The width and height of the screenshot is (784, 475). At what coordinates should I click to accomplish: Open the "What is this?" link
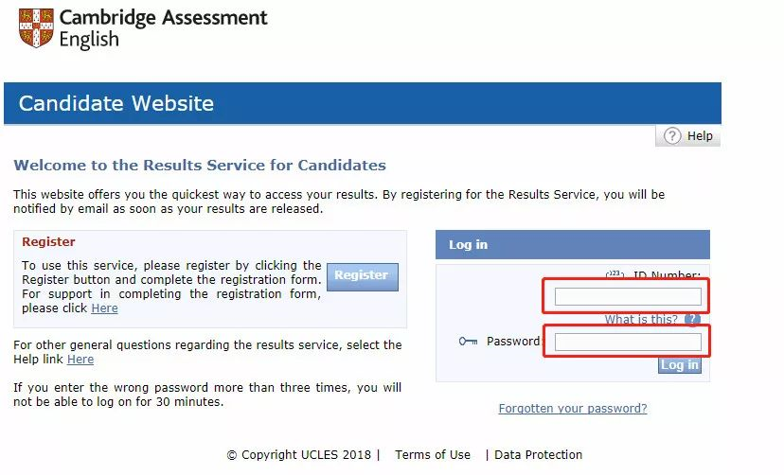point(641,320)
